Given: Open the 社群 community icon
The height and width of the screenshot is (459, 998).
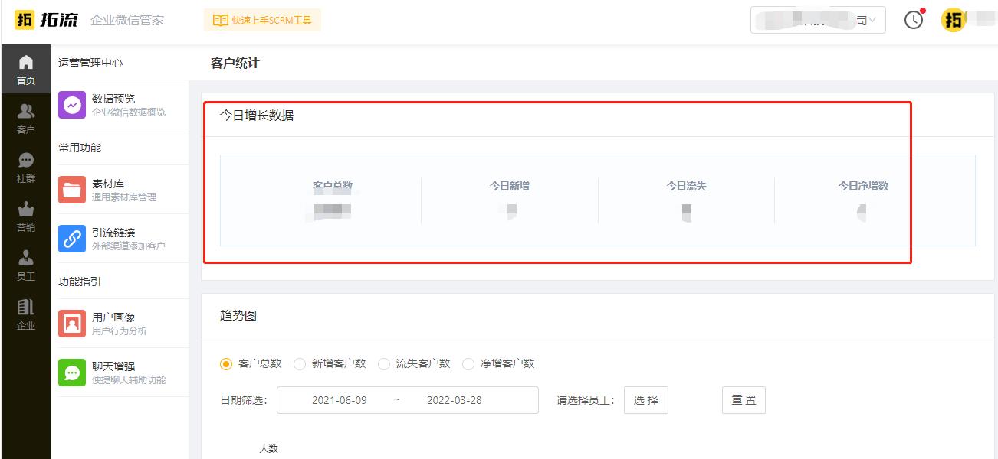Looking at the screenshot, I should click(x=25, y=161).
